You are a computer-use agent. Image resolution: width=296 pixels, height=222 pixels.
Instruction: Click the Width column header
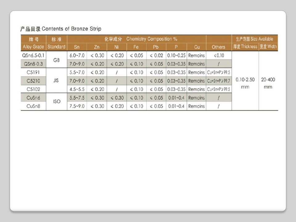point(268,47)
